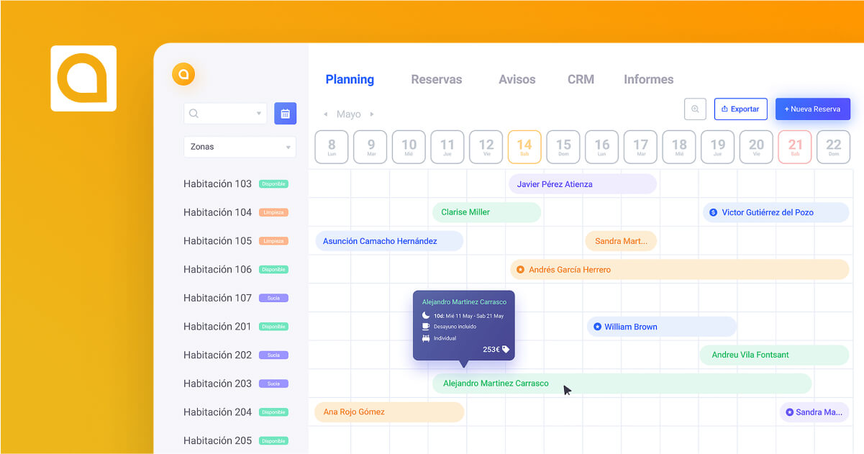Click the blue icon on William Brown's reservation
The width and height of the screenshot is (864, 454).
pyautogui.click(x=597, y=327)
